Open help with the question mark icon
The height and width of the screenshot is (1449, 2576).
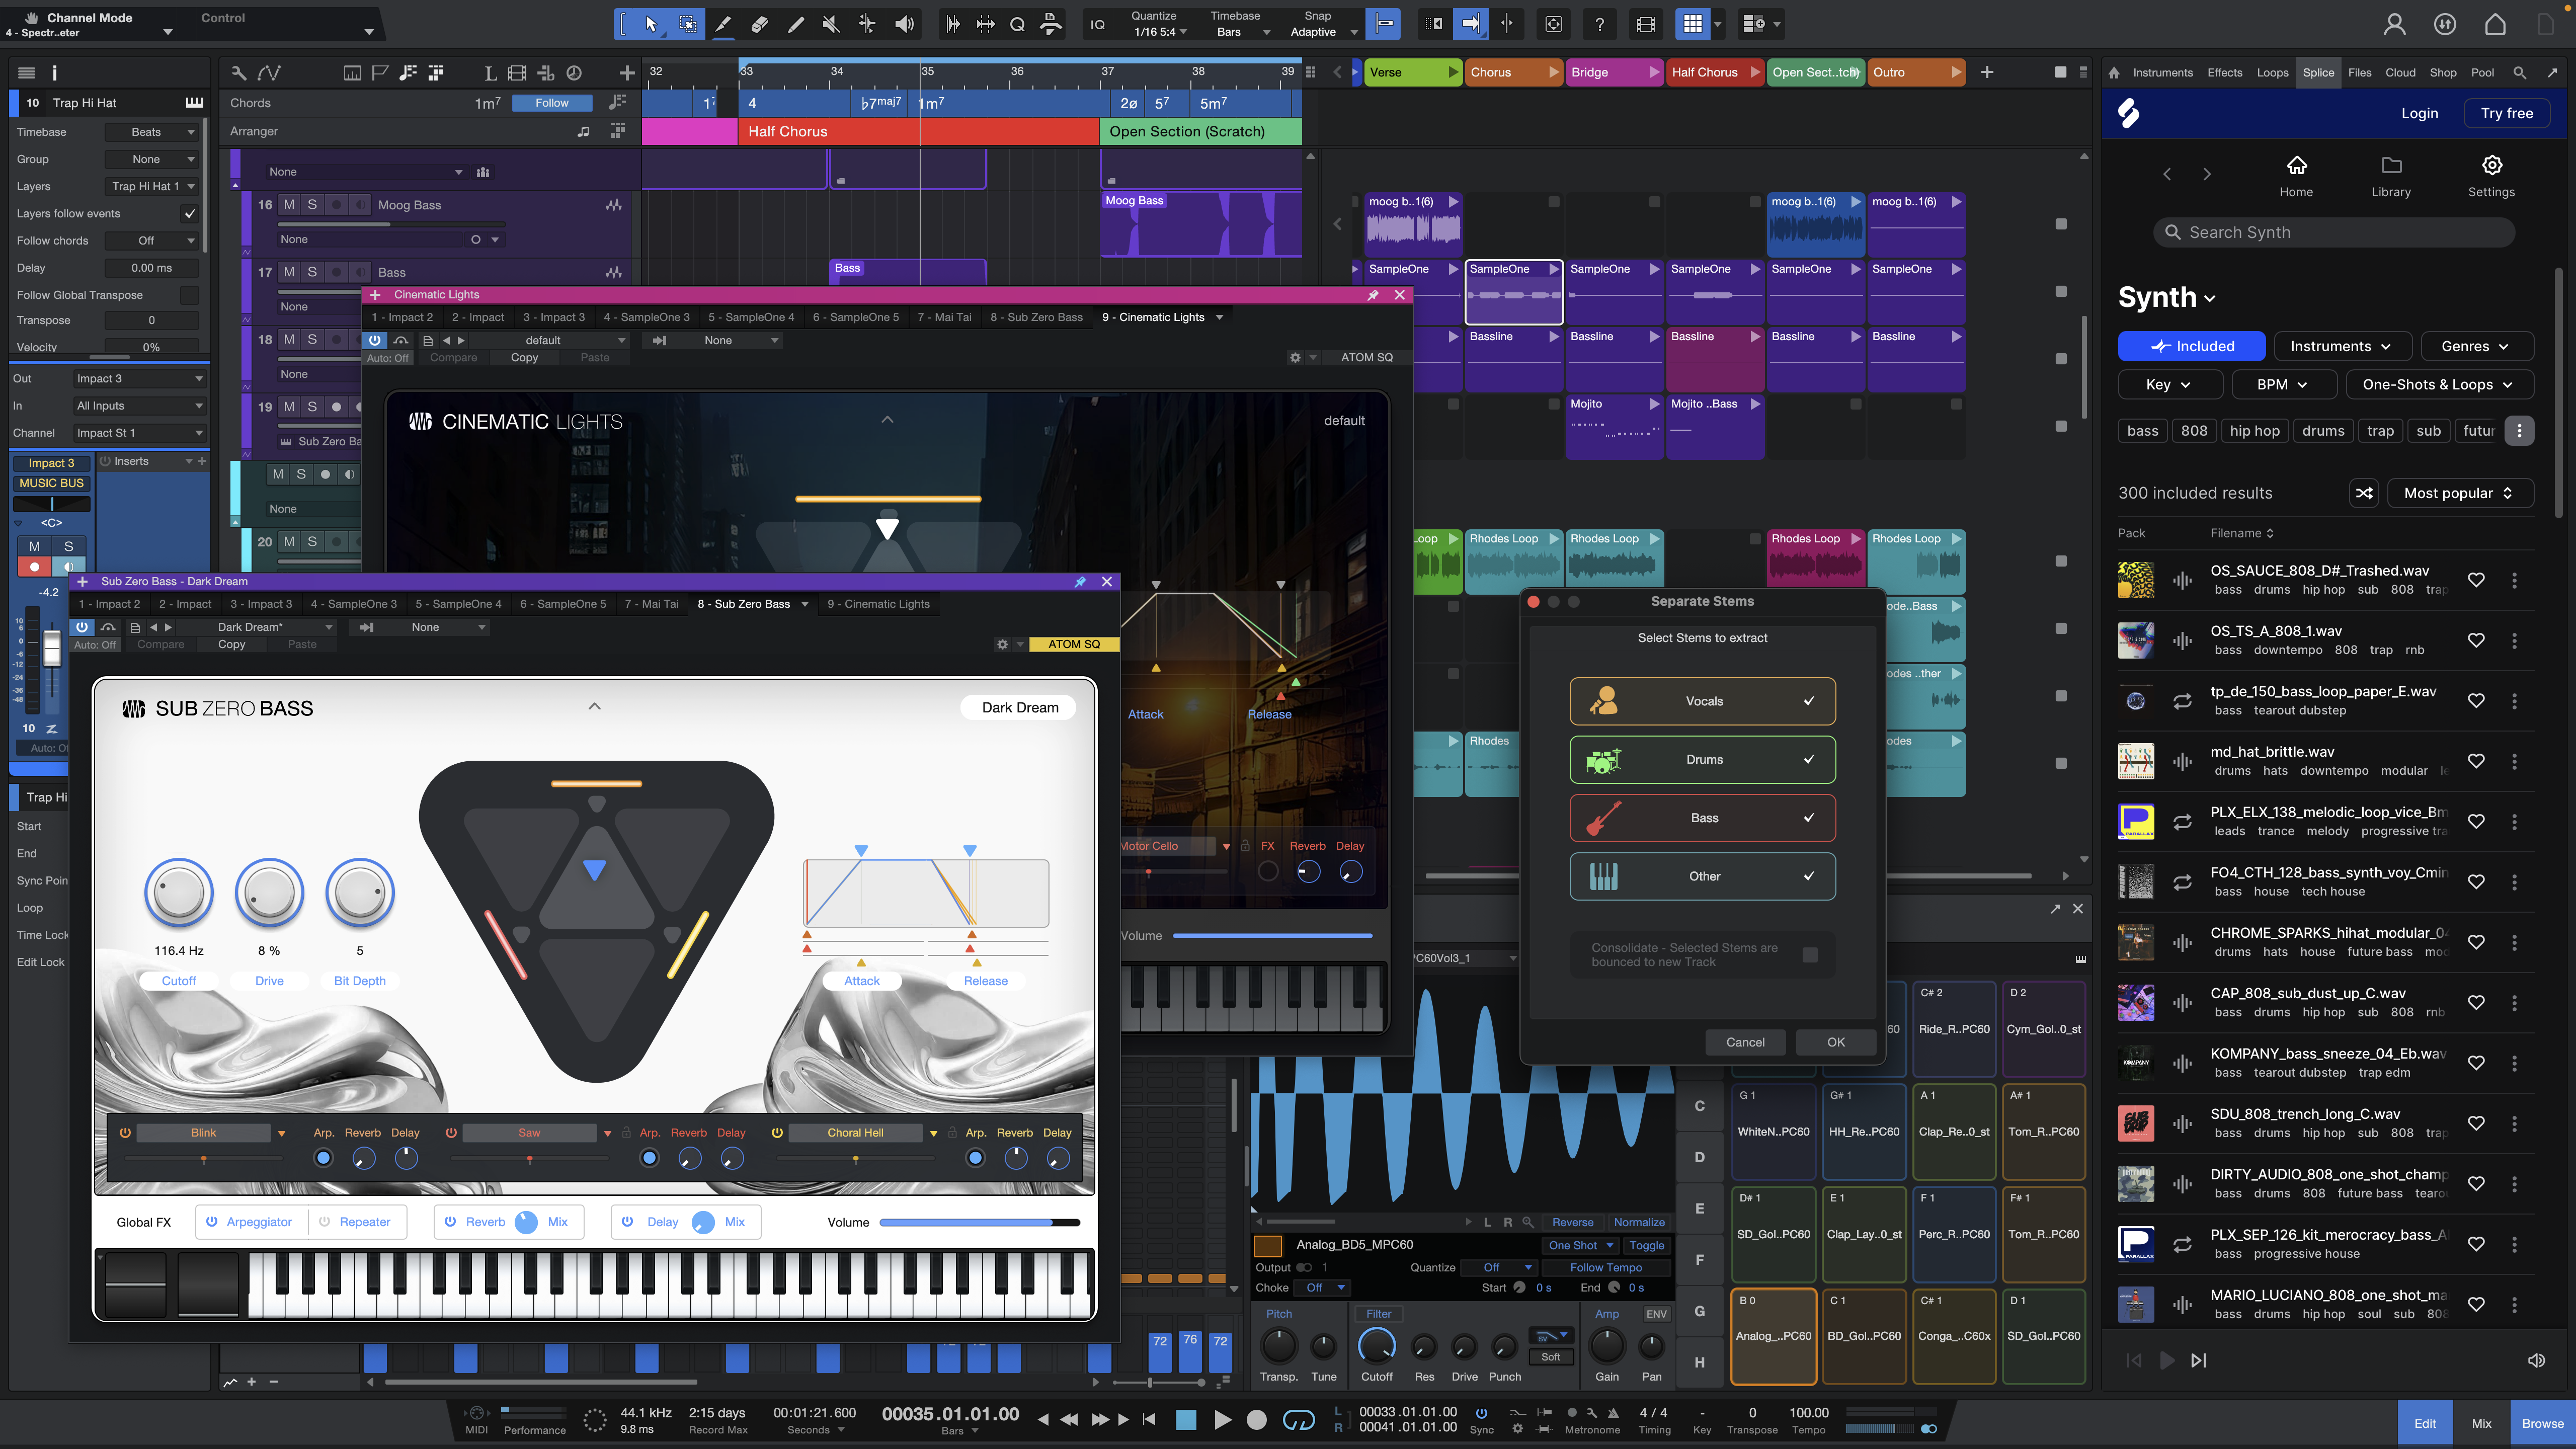pos(1599,24)
